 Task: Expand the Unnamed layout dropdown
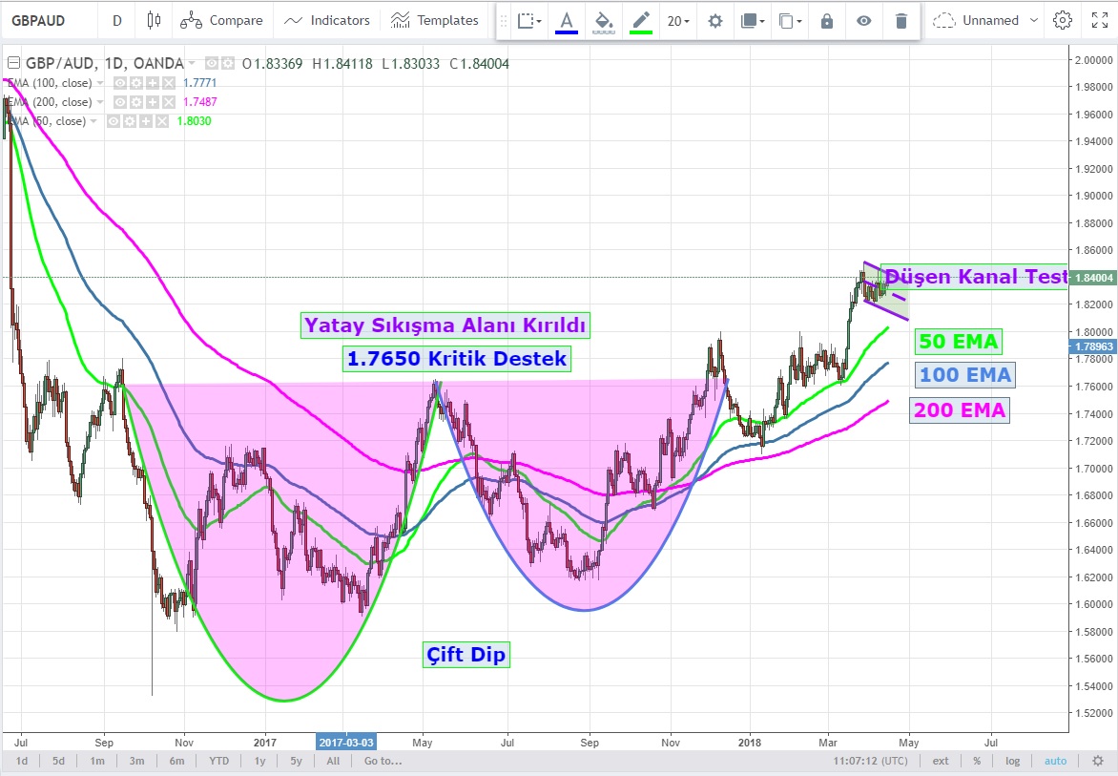[x=977, y=20]
